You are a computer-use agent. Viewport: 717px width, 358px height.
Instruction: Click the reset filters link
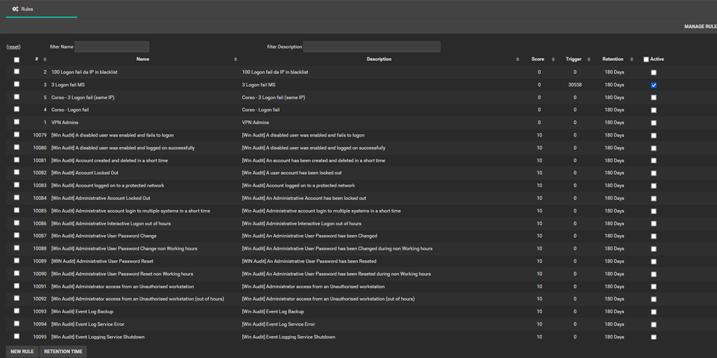pos(13,47)
